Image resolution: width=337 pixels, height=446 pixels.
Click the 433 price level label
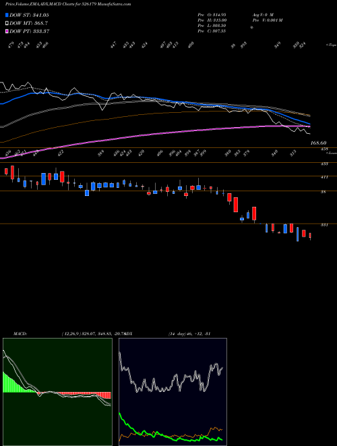point(324,164)
